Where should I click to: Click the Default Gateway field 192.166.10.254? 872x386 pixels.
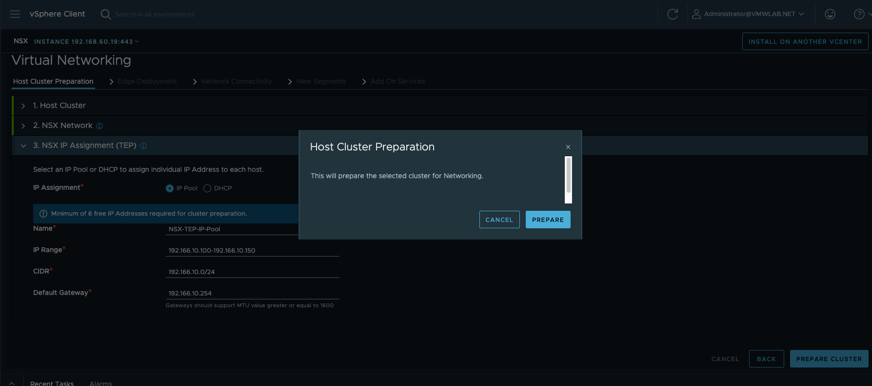point(253,293)
